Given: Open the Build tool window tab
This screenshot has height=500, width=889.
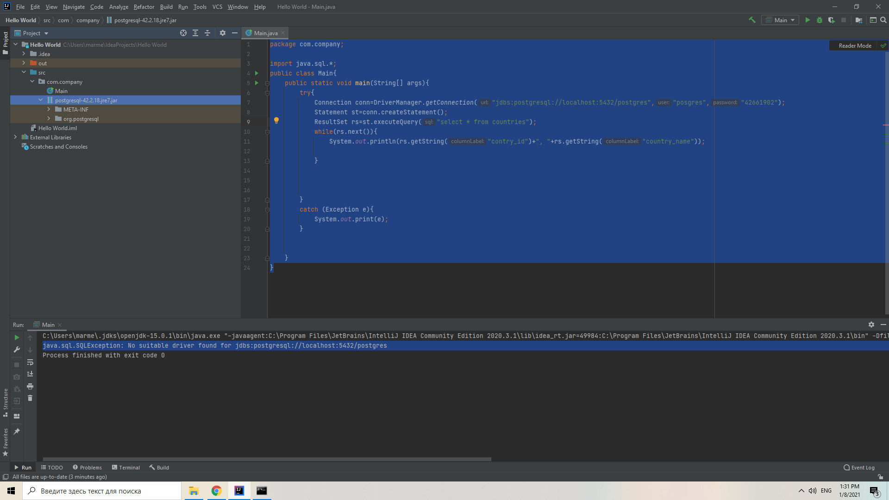Looking at the screenshot, I should click(159, 468).
